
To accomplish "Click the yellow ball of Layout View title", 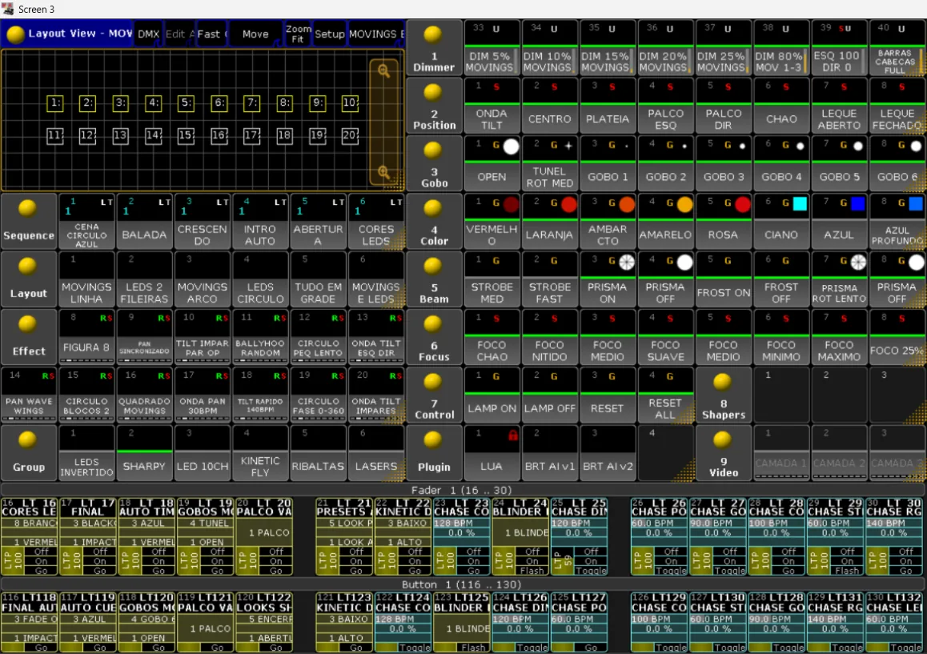I will pyautogui.click(x=15, y=34).
